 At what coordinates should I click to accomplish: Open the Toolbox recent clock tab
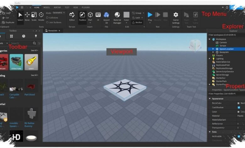coord(24,36)
